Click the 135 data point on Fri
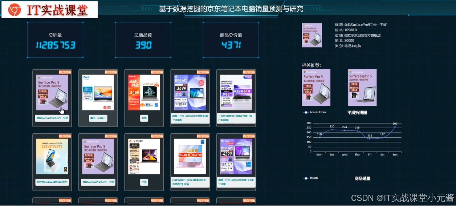456x206 pixels. click(x=370, y=139)
